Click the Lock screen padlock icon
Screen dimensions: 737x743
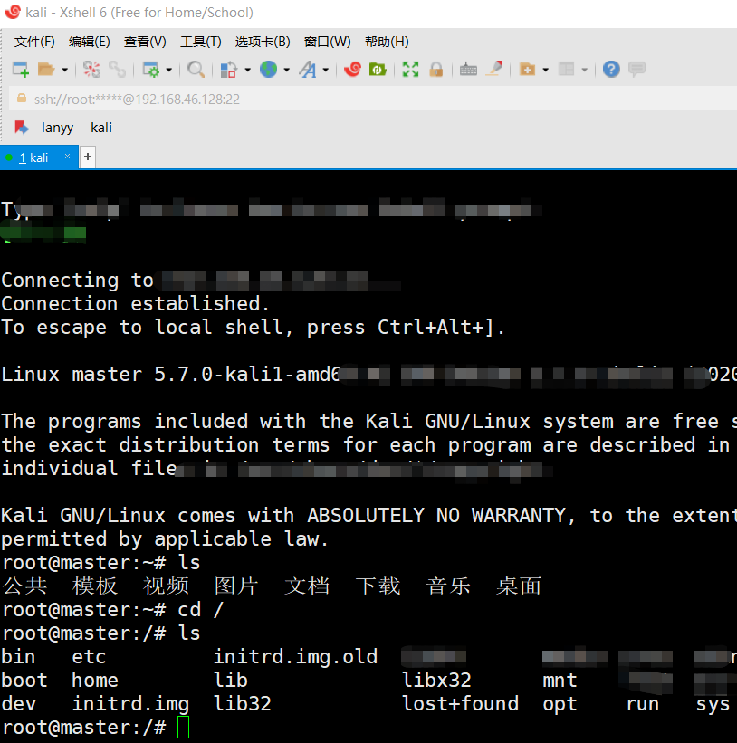[436, 70]
